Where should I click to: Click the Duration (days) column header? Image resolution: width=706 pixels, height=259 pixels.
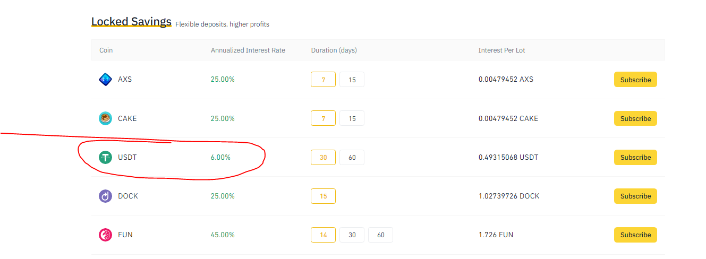[x=334, y=50]
